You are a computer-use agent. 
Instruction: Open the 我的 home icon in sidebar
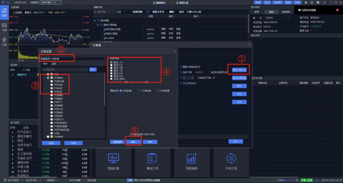(x=4, y=11)
